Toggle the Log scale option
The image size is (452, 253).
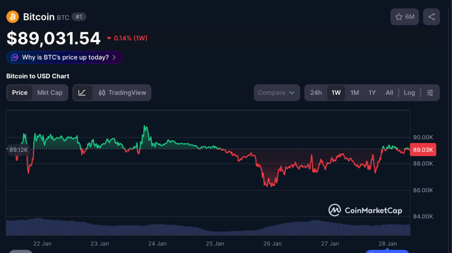click(x=409, y=93)
